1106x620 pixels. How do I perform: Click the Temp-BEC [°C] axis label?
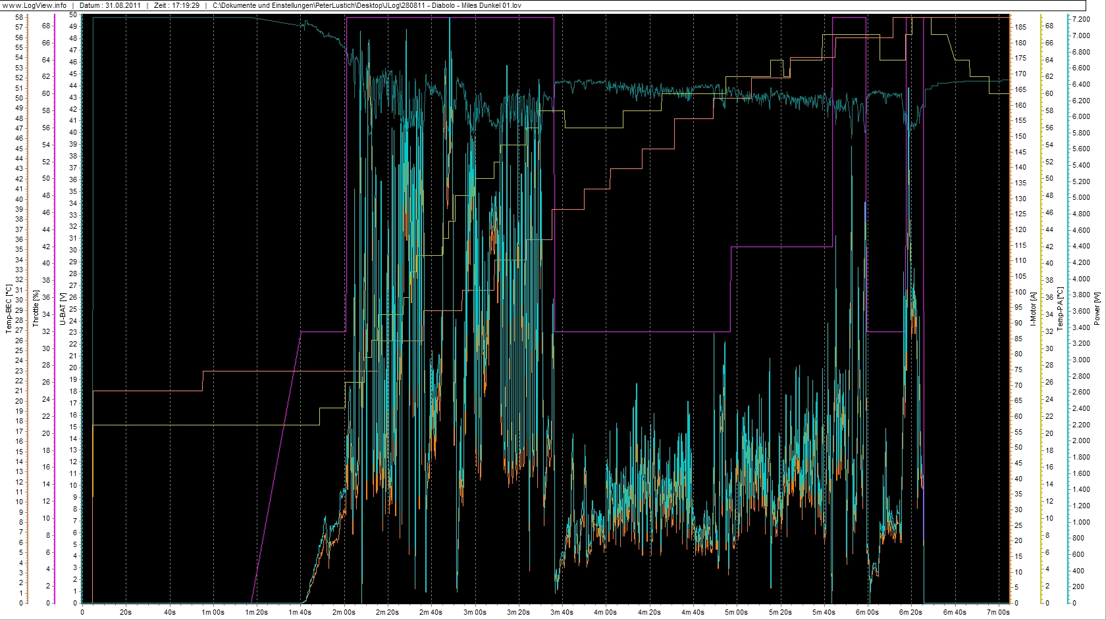coord(9,309)
